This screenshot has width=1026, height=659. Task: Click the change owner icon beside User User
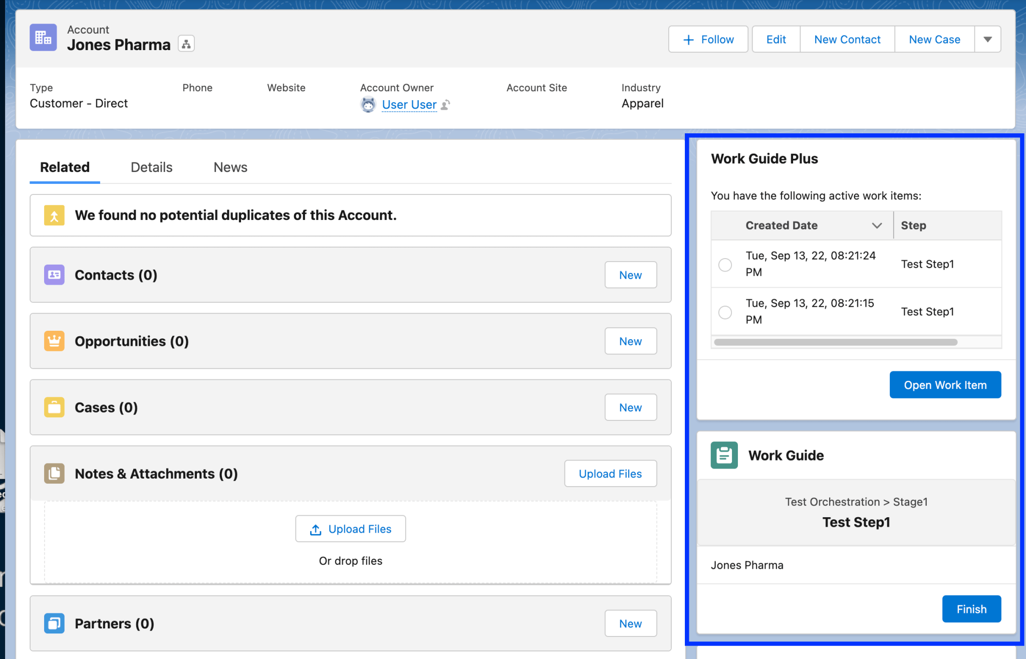445,105
